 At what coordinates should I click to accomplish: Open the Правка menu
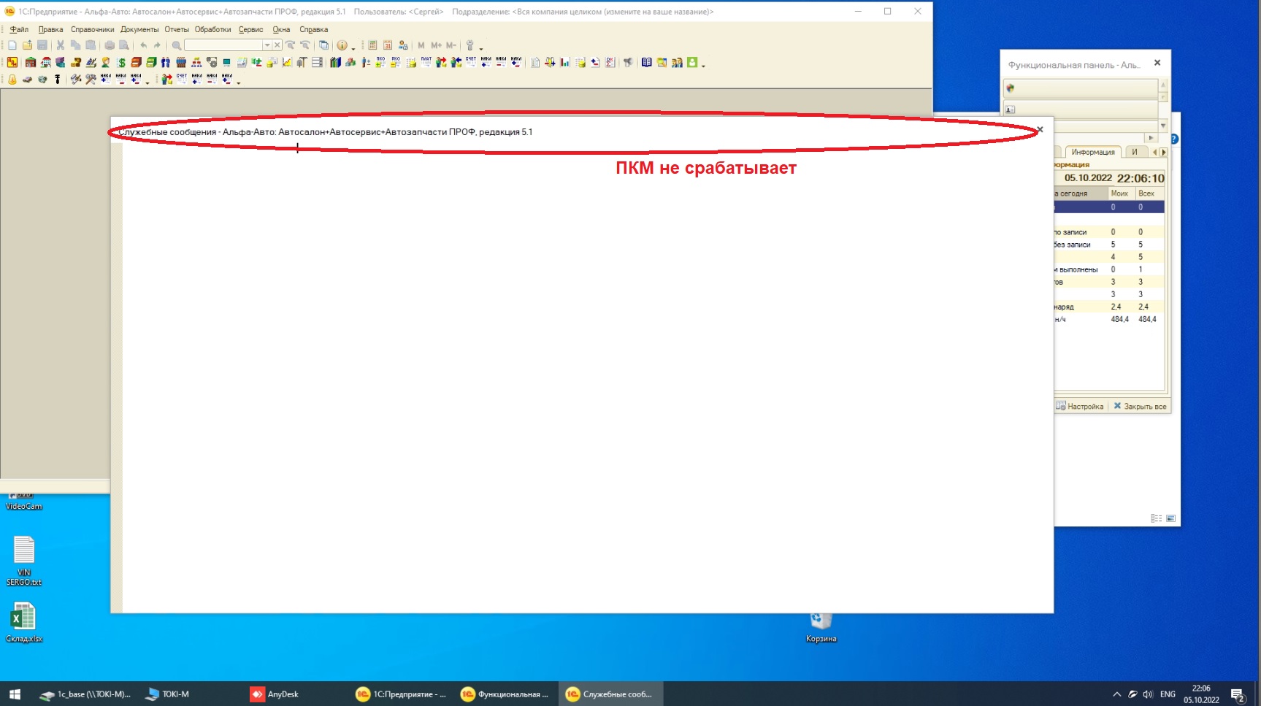pos(50,30)
